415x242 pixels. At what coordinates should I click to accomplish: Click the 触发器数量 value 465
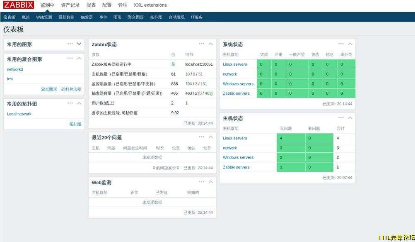[174, 93]
